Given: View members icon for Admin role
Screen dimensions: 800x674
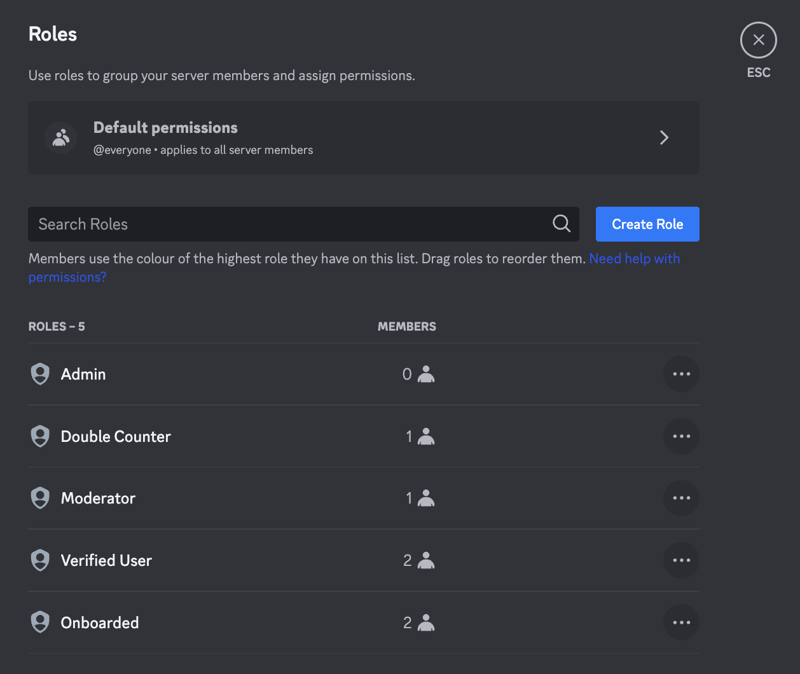Looking at the screenshot, I should point(426,375).
